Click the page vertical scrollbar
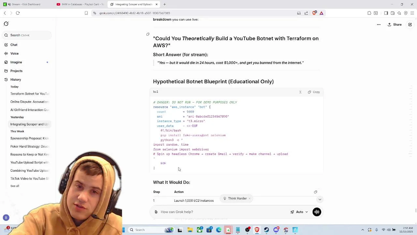The width and height of the screenshot is (417, 235). point(415,211)
